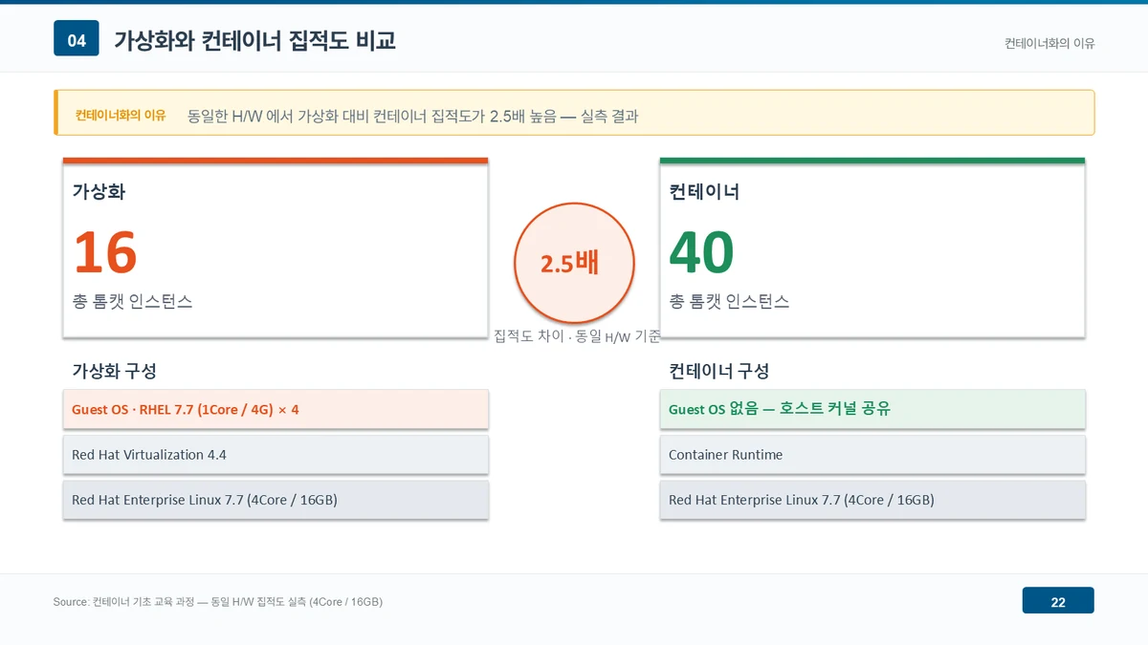Select the banner text "동일한 H/W 에서 가상화 대비..."
Screen dimensions: 1148x645
coord(413,116)
